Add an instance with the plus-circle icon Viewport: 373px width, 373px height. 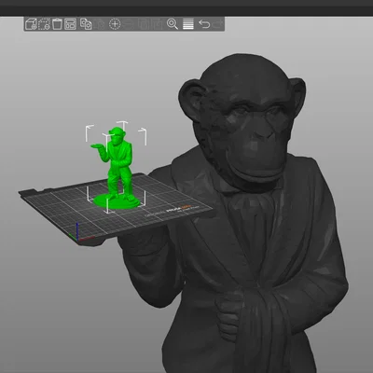click(115, 24)
